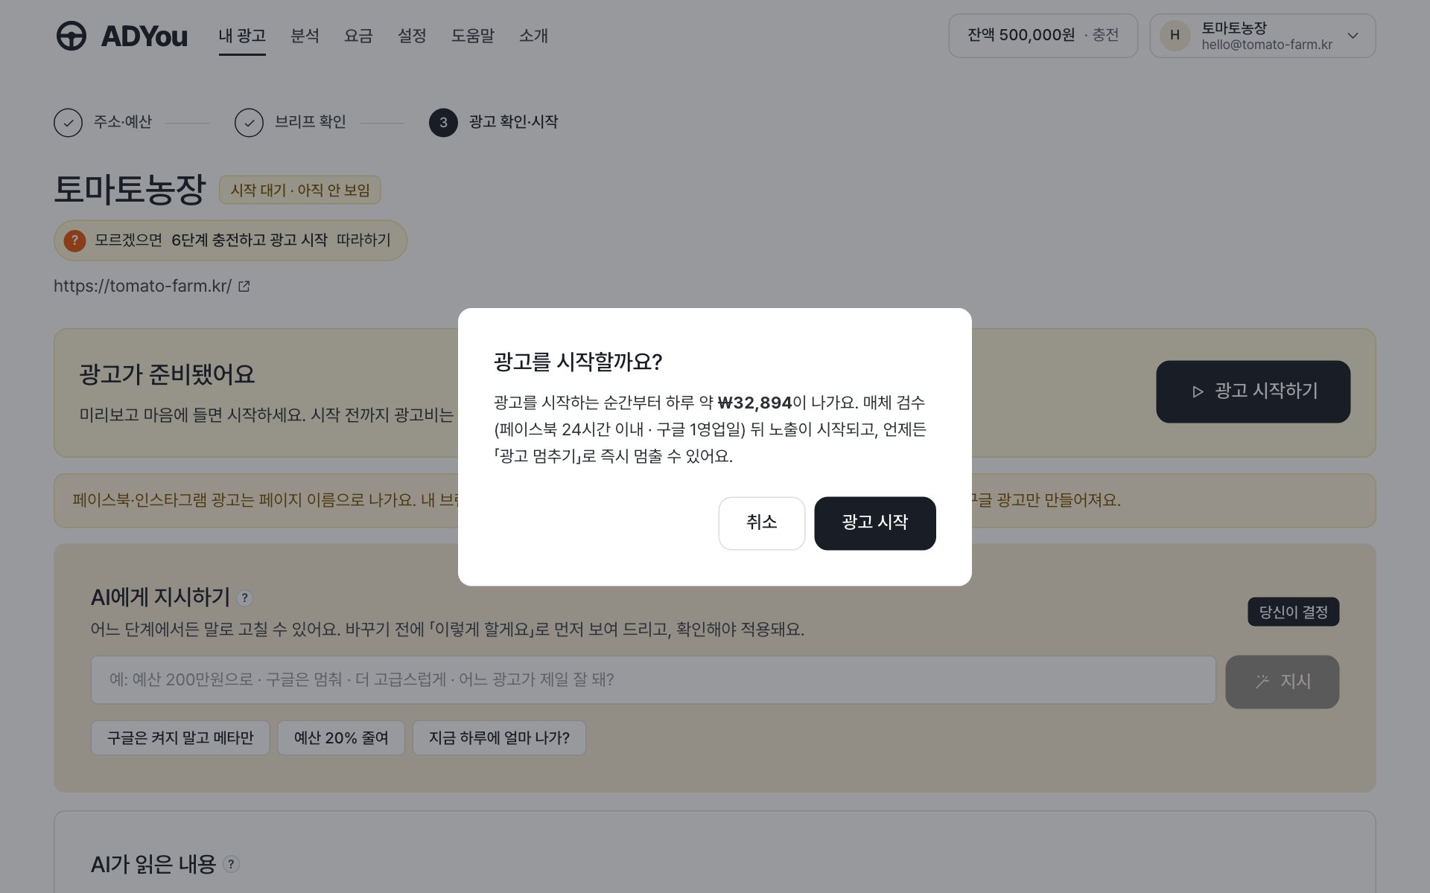Click the 광고를 시작할까요? dialog title
1430x893 pixels.
pyautogui.click(x=578, y=362)
